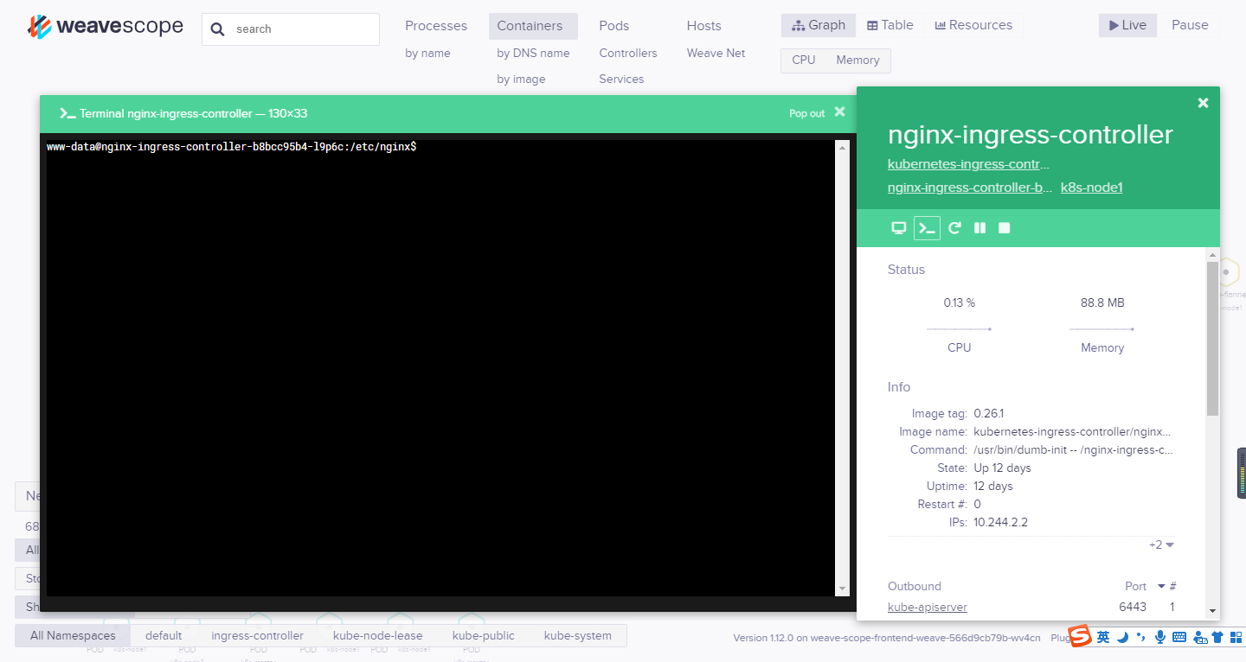This screenshot has height=662, width=1246.
Task: Pop out the terminal window
Action: pyautogui.click(x=806, y=113)
